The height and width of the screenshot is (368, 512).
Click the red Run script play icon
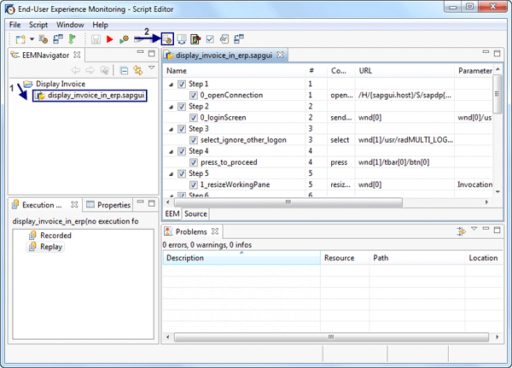110,39
